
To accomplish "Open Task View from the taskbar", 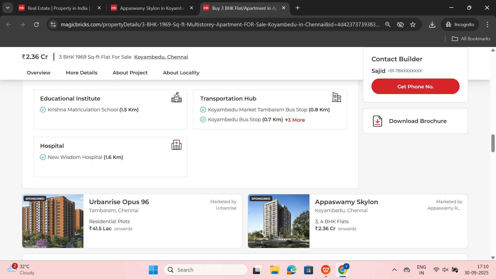I will (x=257, y=270).
